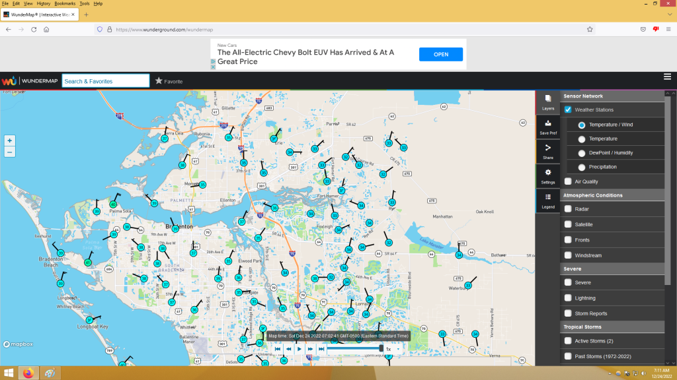Step backward one frame

pos(288,349)
